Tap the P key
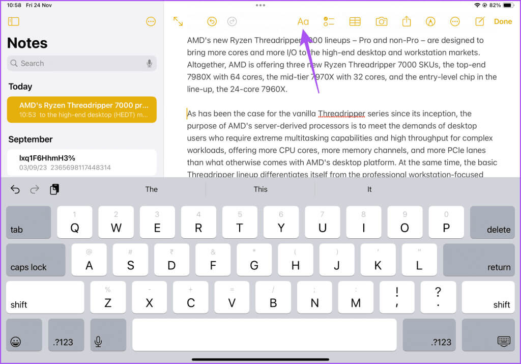521x364 pixels. 446,222
